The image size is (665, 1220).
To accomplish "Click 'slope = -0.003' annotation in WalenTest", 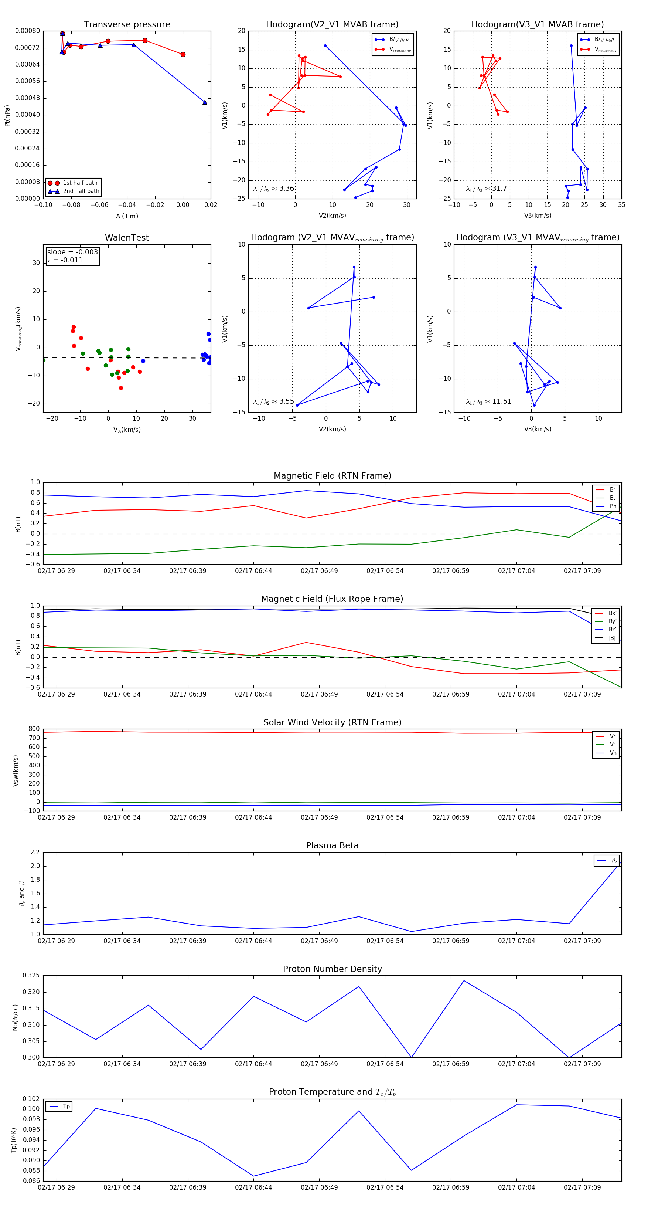I will point(72,252).
